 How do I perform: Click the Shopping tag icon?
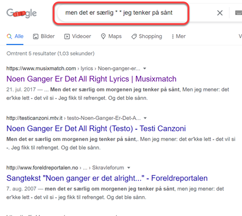pos(134,36)
